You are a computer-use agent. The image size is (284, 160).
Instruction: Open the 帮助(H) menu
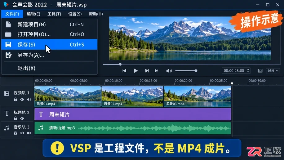96,14
